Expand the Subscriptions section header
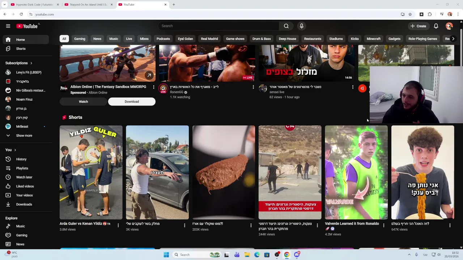The image size is (463, 260). click(x=19, y=63)
